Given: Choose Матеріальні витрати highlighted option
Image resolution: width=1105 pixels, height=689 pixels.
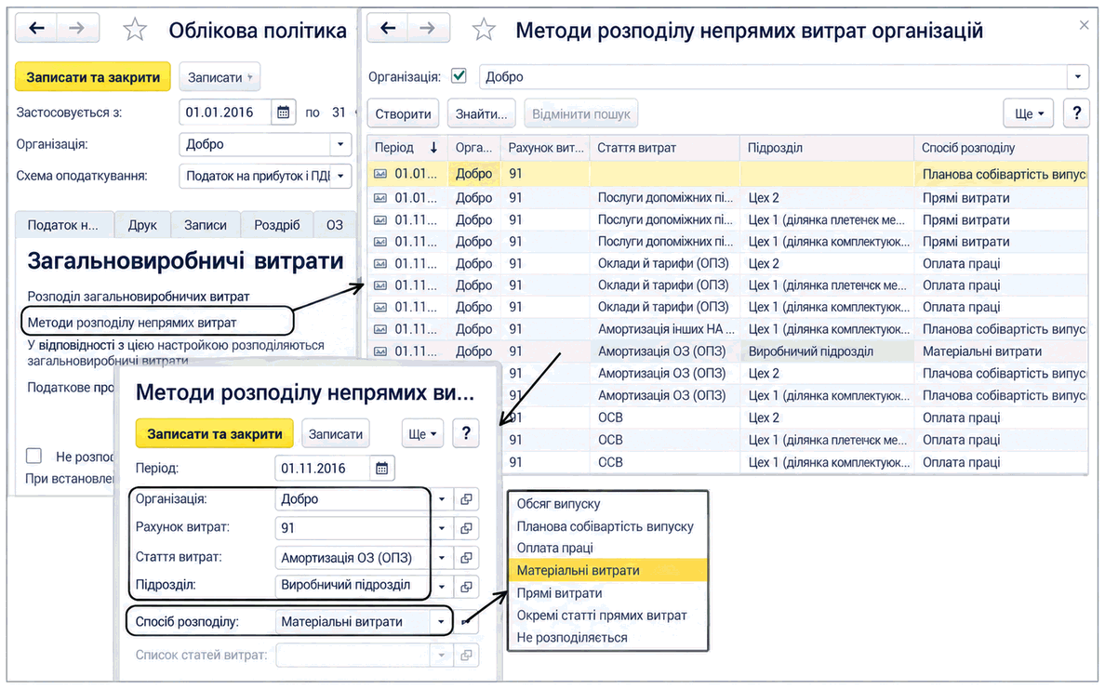Looking at the screenshot, I should pos(607,570).
